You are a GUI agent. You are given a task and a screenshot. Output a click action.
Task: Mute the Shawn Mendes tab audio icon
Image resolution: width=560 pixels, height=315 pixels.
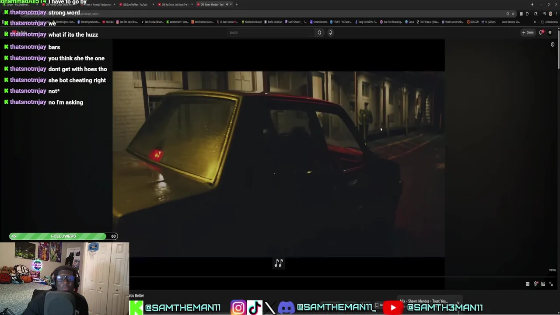coord(227,4)
